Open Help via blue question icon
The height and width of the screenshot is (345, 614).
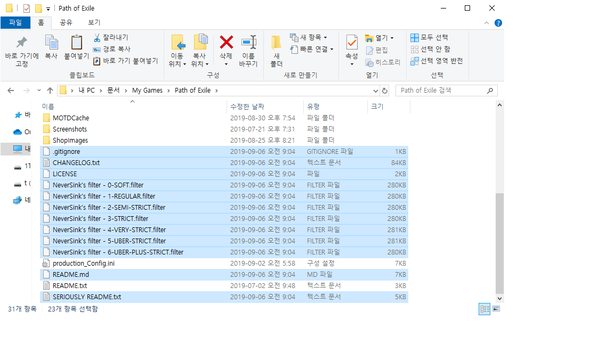498,23
